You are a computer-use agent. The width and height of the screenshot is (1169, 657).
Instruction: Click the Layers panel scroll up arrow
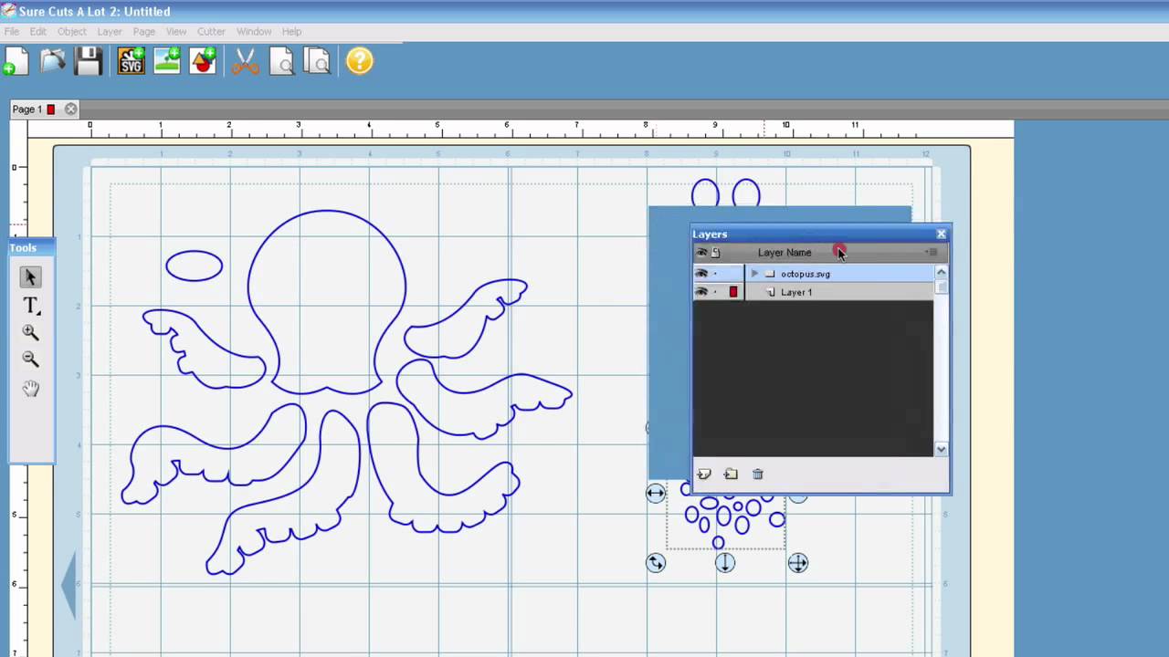(x=941, y=272)
